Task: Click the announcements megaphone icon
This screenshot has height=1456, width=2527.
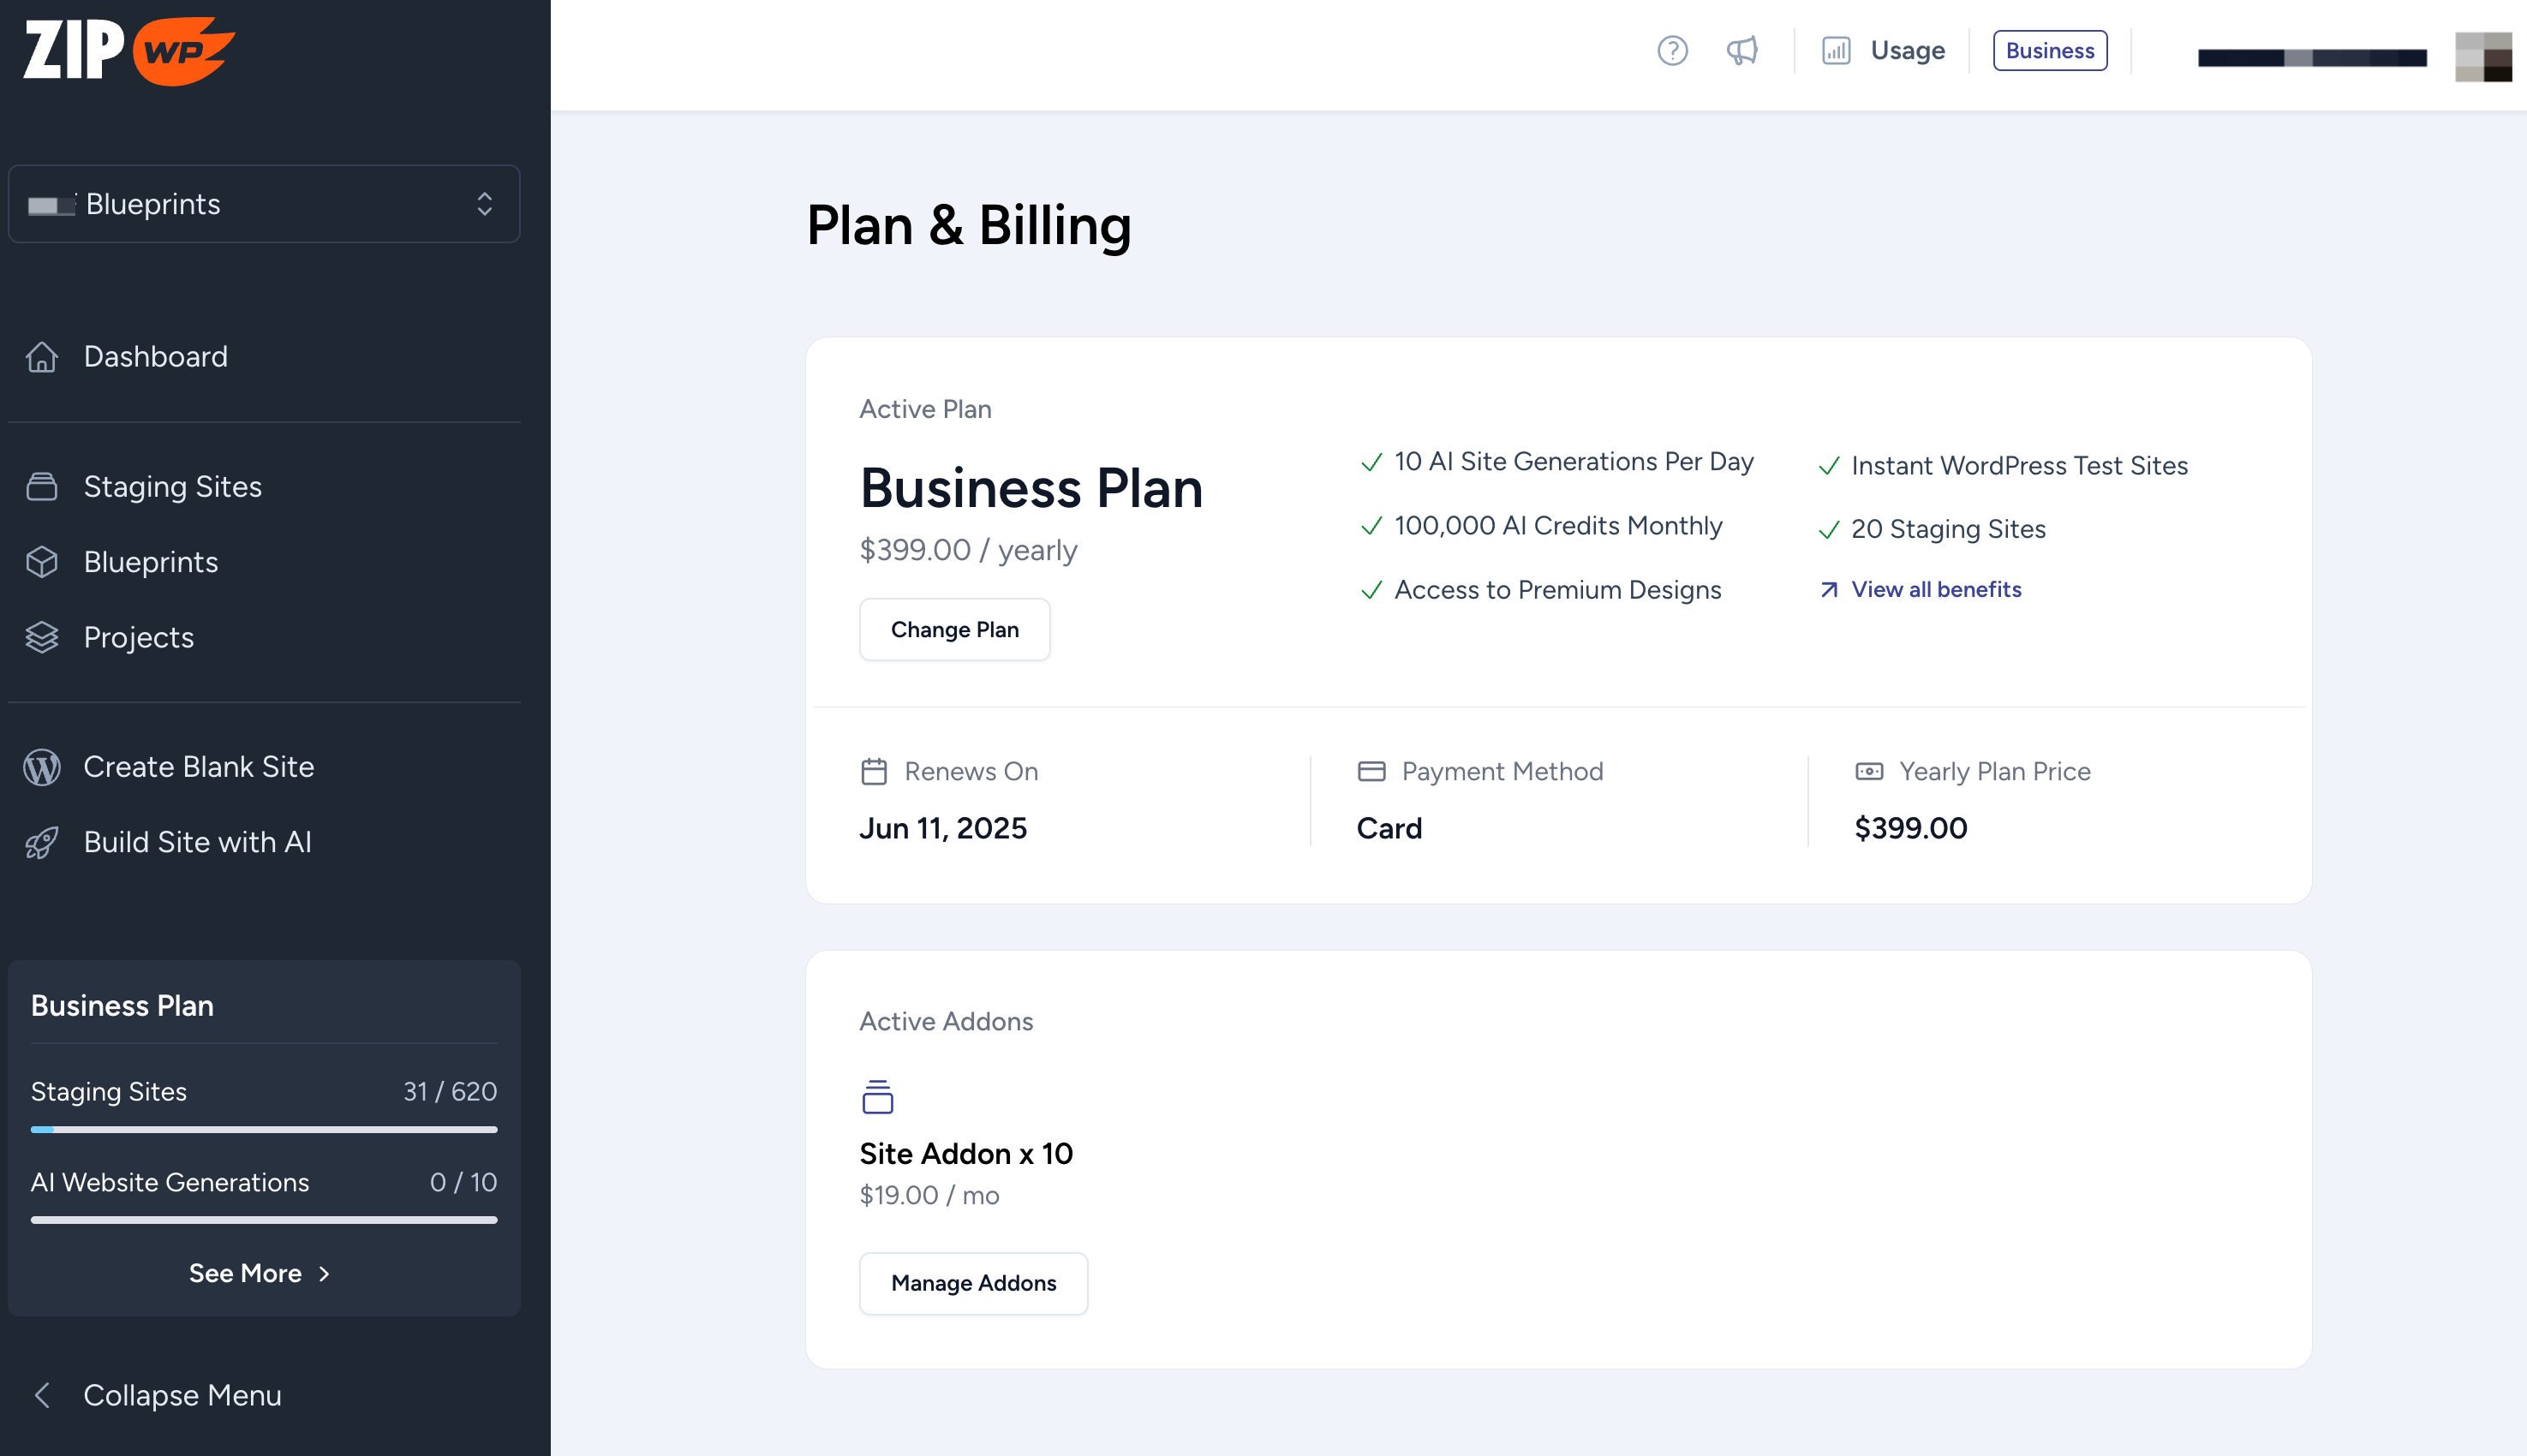Action: [x=1741, y=51]
